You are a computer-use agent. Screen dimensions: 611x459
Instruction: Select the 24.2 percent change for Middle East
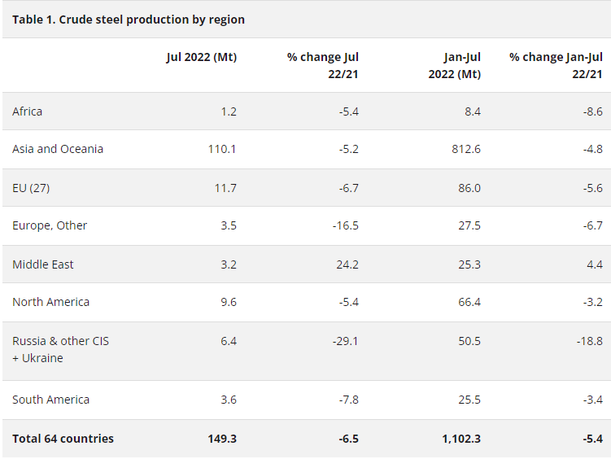347,264
